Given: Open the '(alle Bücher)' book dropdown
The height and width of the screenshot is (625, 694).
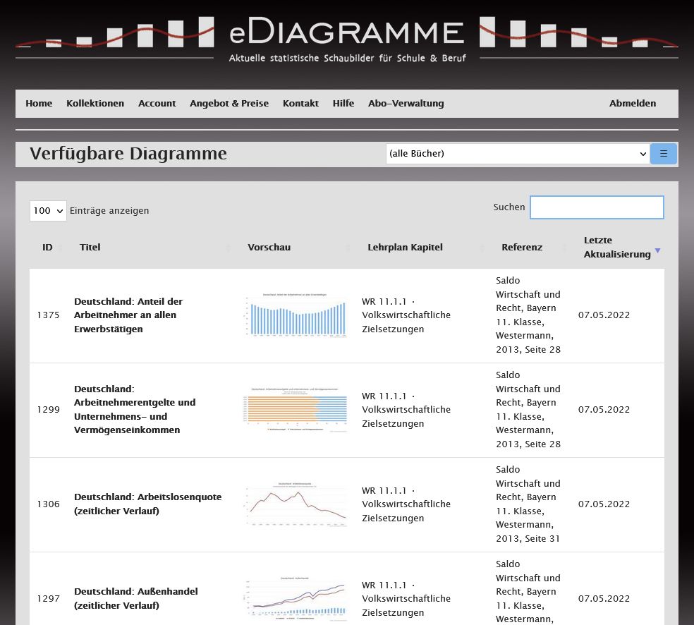Looking at the screenshot, I should [x=517, y=153].
